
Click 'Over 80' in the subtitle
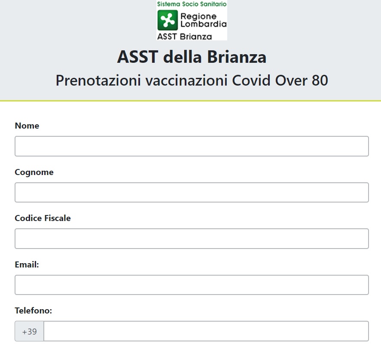point(302,80)
